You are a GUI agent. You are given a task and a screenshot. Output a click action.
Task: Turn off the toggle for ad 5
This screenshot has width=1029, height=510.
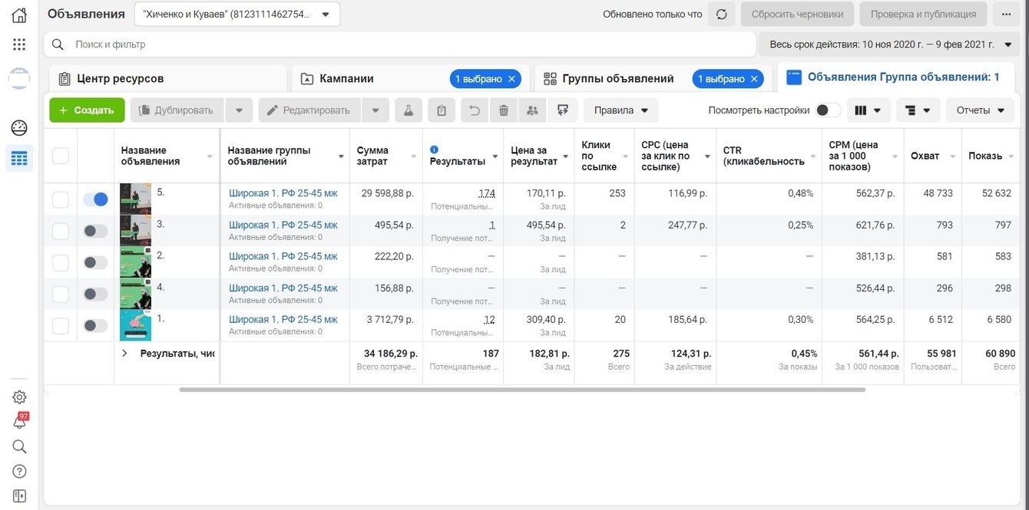(95, 199)
